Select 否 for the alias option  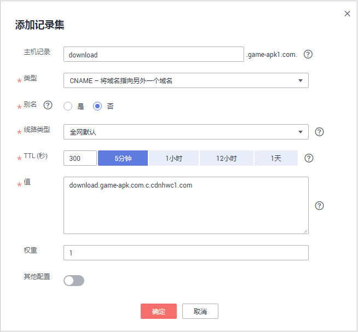[97, 106]
